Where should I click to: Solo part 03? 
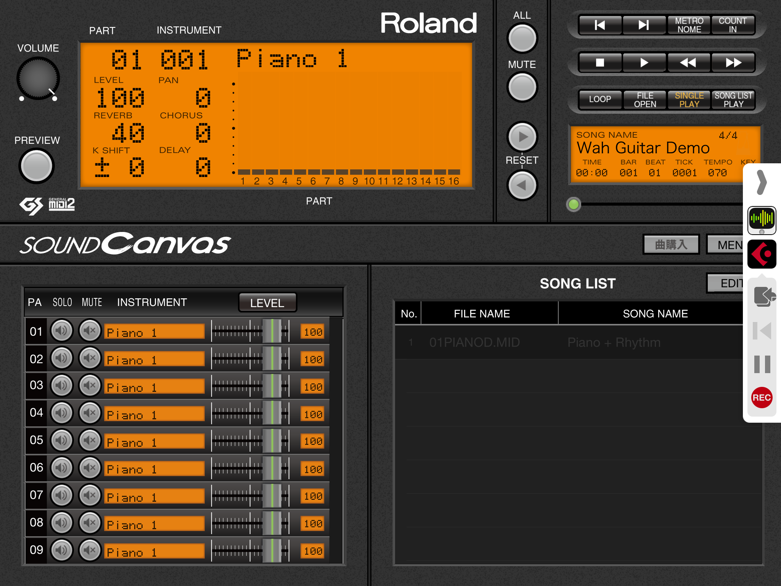click(62, 385)
